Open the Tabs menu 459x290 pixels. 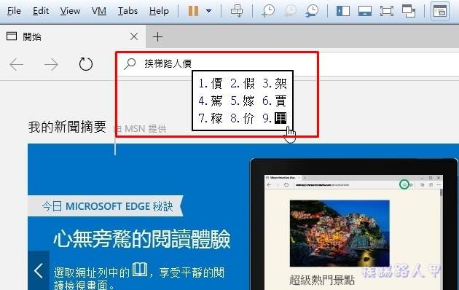click(x=127, y=11)
